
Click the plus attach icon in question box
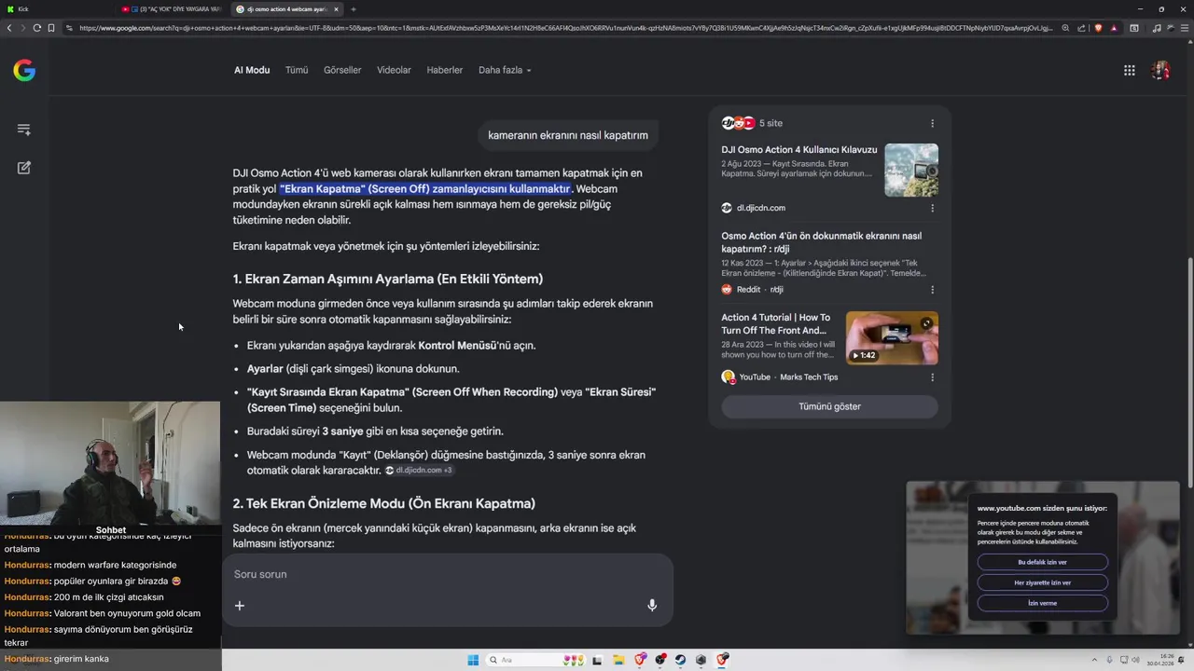pyautogui.click(x=240, y=606)
